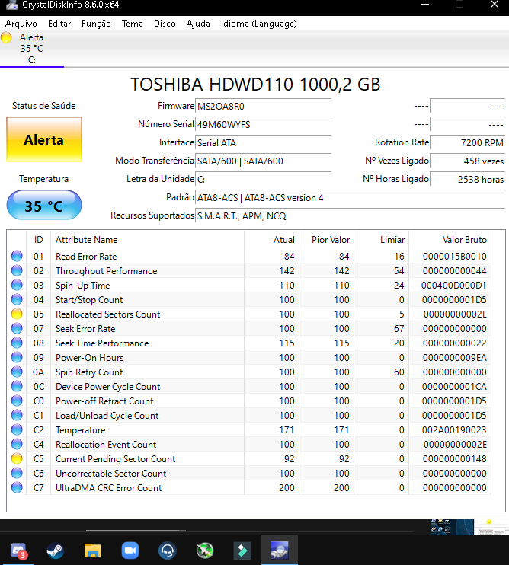Image resolution: width=509 pixels, height=565 pixels.
Task: Select the C: drive Alerta tab
Action: [32, 49]
